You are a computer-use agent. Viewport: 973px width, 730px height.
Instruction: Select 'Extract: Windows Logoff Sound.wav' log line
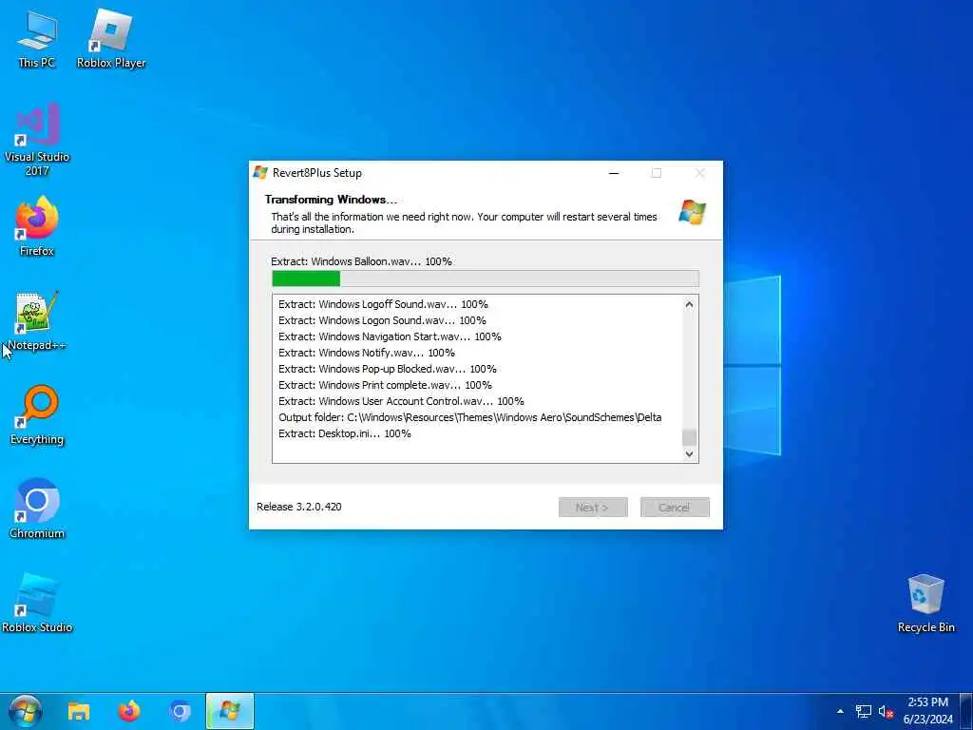pyautogui.click(x=383, y=304)
